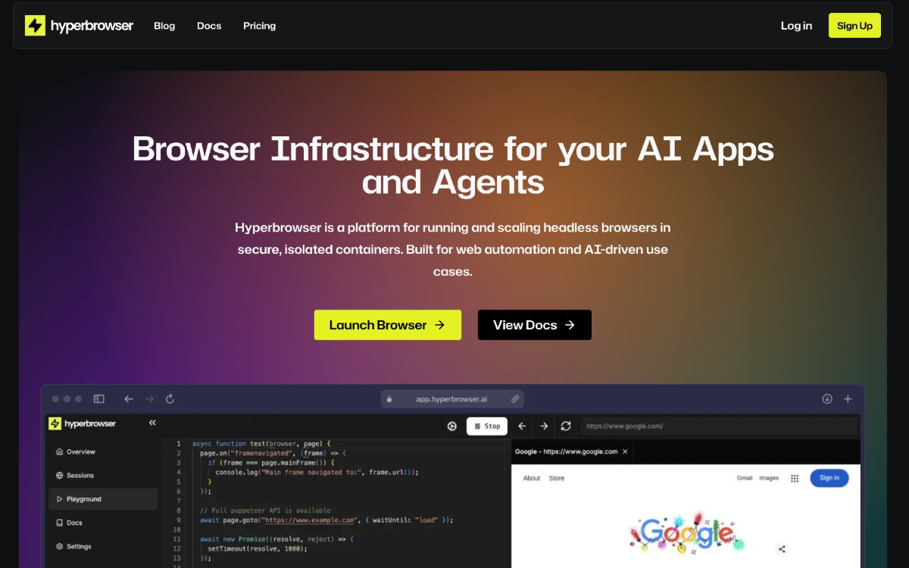Click the refresh icon next to the URL field

[x=566, y=426]
